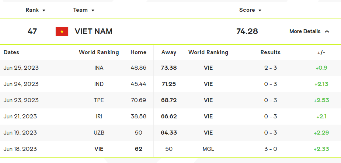Click the +0.9 points change value
This screenshot has height=163, width=341.
click(321, 68)
